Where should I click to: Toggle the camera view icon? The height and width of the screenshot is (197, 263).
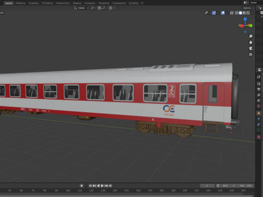click(250, 48)
